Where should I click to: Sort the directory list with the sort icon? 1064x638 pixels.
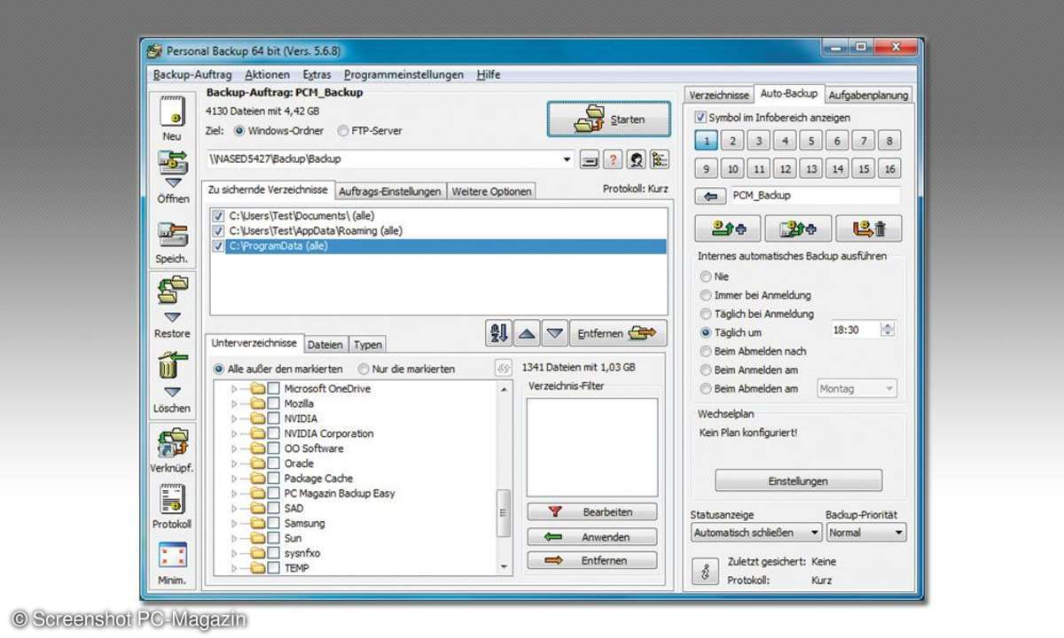[x=498, y=333]
